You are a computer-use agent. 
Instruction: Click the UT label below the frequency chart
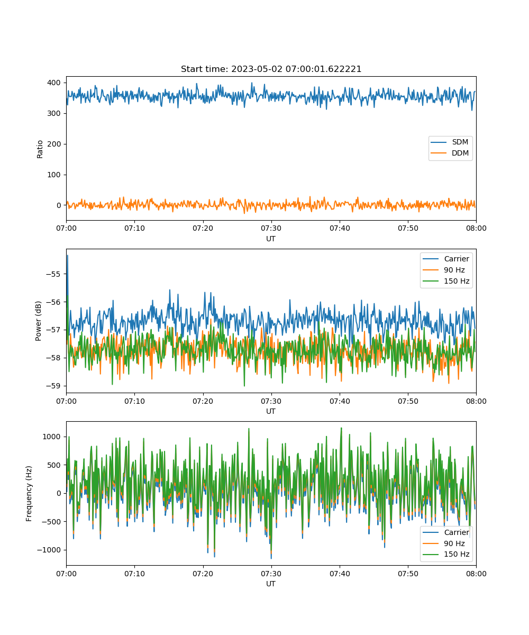[x=271, y=584]
